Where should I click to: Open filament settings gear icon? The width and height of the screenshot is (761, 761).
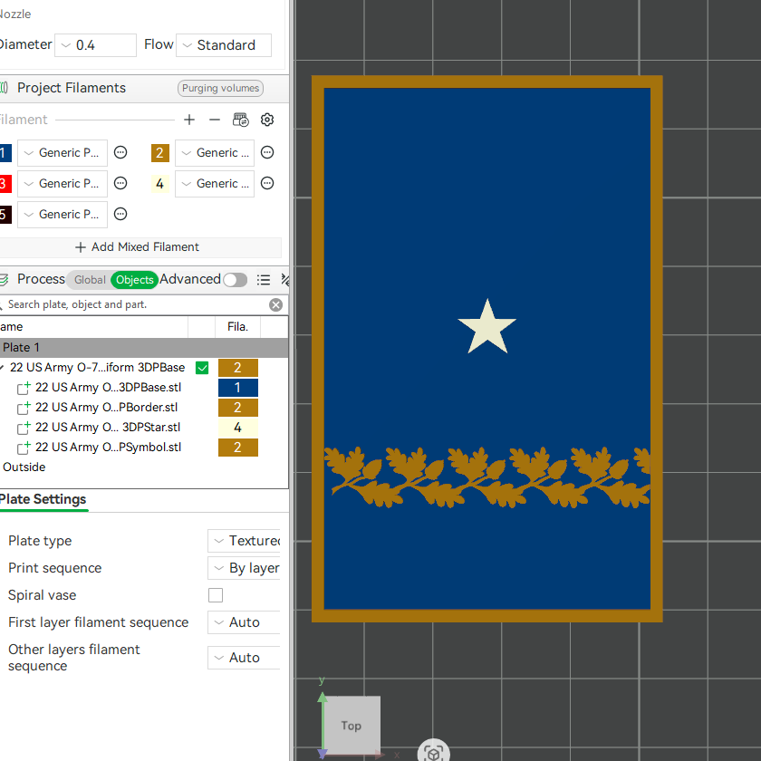coord(267,120)
